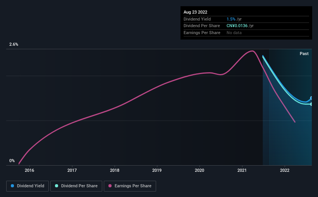Toggle the Earnings Per Share legend button
Viewport: 318px width, 197px height.
(x=130, y=186)
